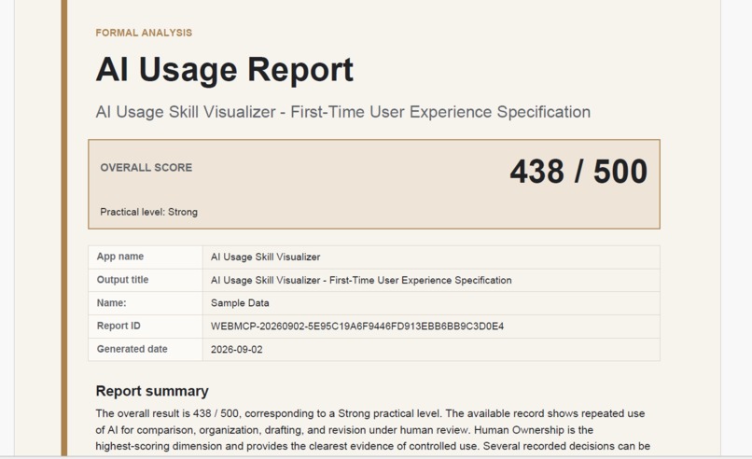Image resolution: width=752 pixels, height=459 pixels.
Task: Click the 'Generated date' table cell
Action: click(146, 349)
